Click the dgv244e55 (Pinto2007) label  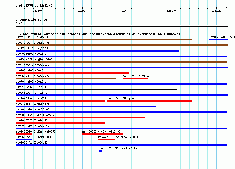pyautogui.click(x=32, y=65)
